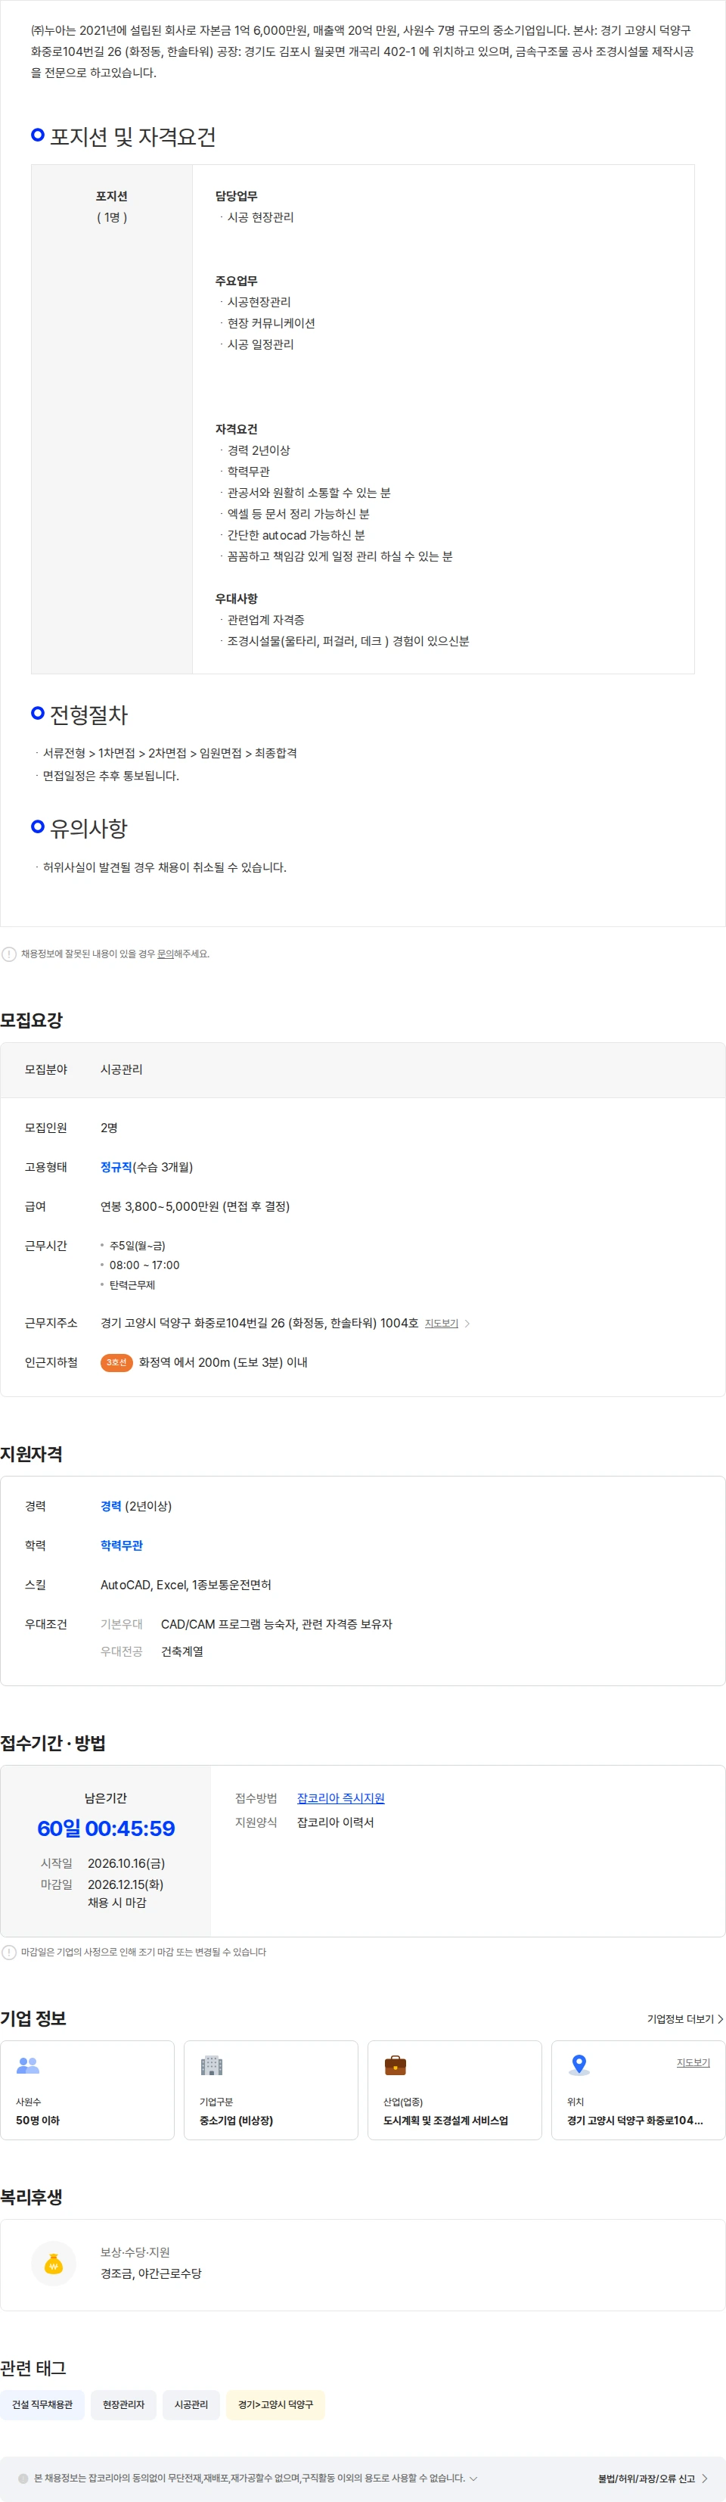Click the 위치 map pin icon
726x2502 pixels.
[x=579, y=2065]
